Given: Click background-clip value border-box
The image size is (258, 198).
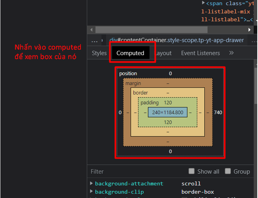Looking at the screenshot, I should click(x=198, y=192).
